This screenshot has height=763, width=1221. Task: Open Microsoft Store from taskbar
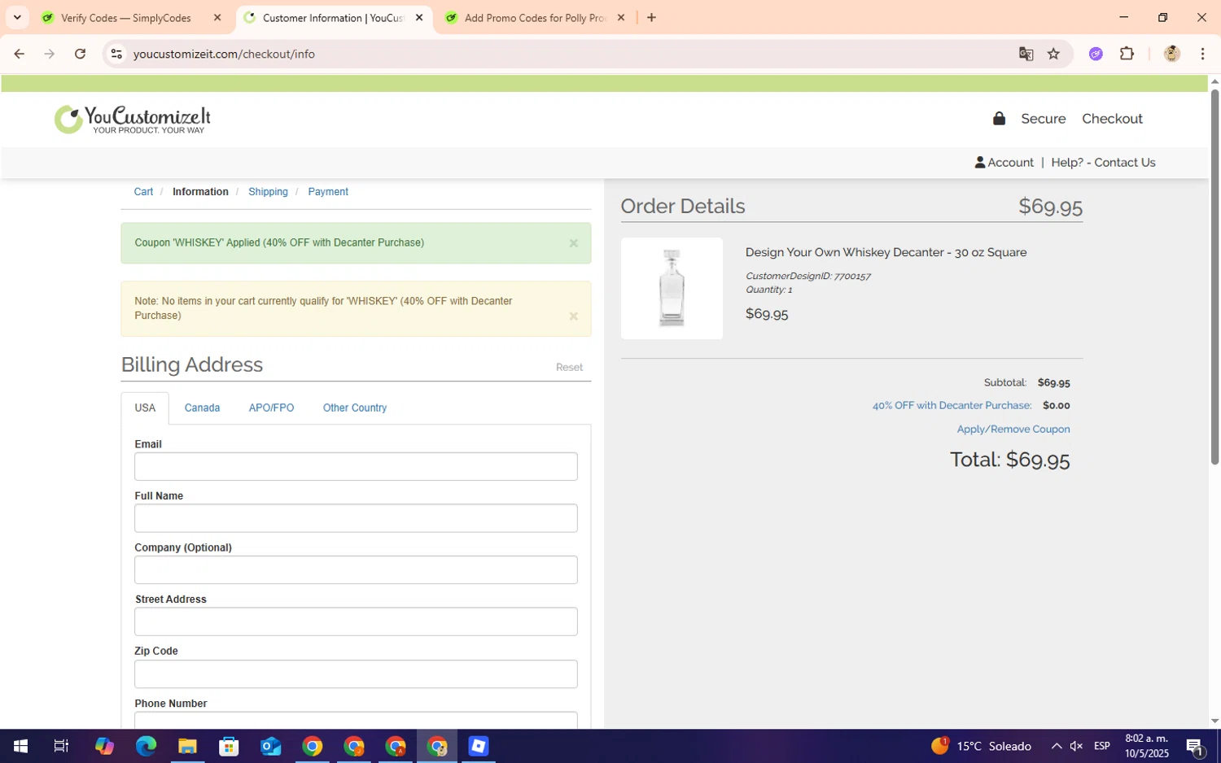pos(229,746)
